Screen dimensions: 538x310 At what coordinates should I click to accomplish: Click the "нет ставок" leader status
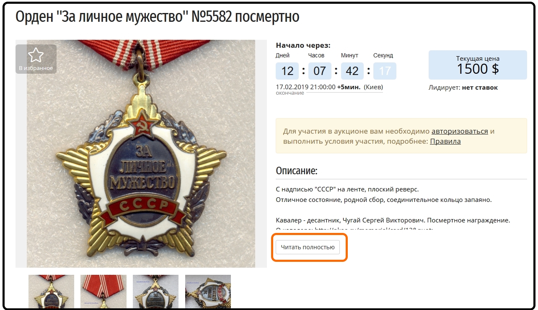[480, 88]
